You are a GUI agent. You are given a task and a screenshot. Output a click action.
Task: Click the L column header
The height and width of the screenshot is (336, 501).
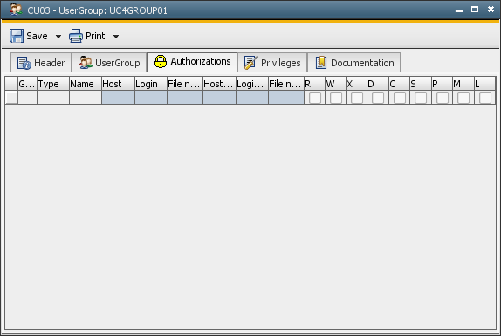coord(484,84)
